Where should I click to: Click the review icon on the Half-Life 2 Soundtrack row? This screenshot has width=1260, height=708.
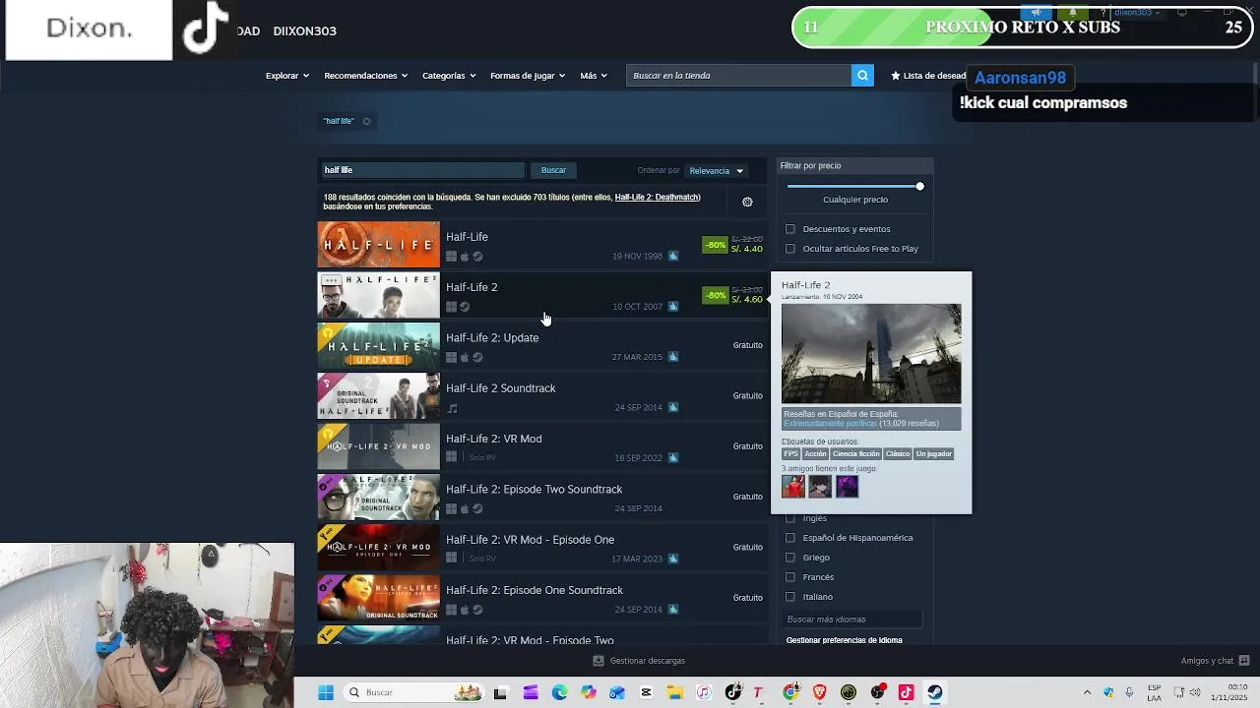(673, 407)
